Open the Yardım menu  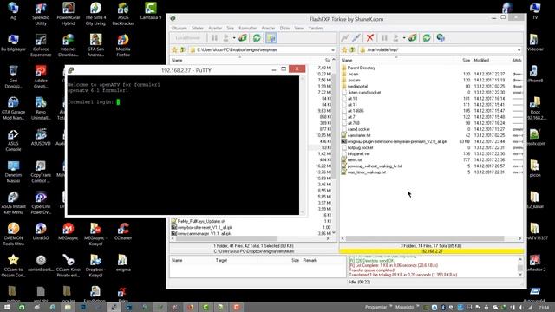tap(316, 28)
